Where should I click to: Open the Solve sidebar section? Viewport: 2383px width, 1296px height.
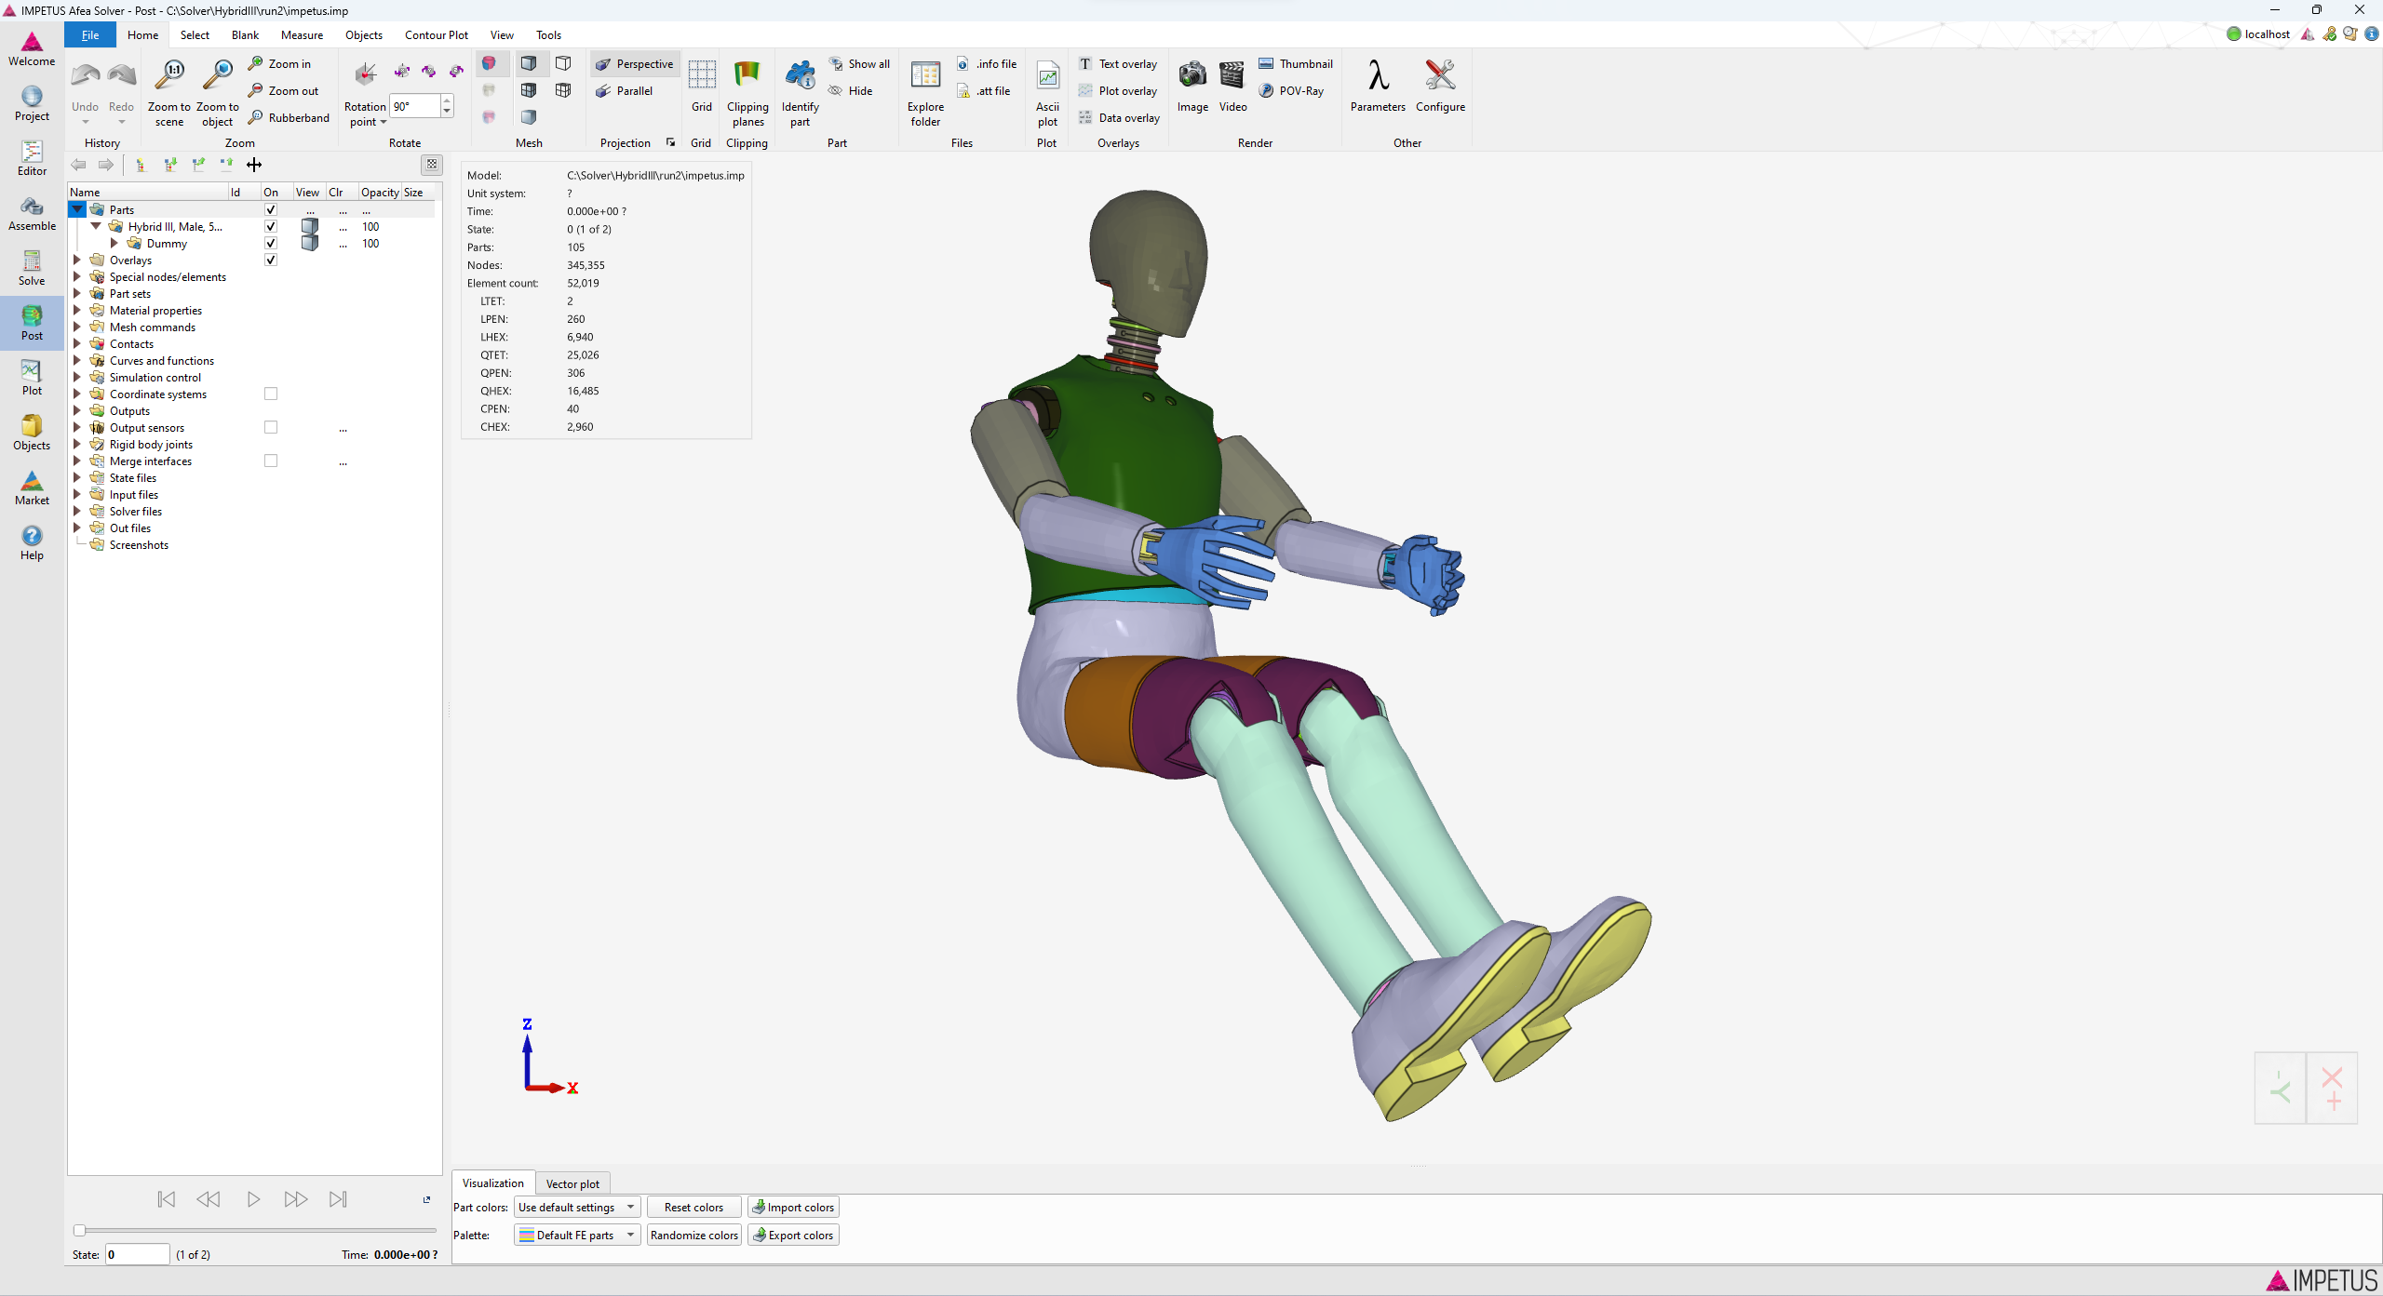point(32,268)
